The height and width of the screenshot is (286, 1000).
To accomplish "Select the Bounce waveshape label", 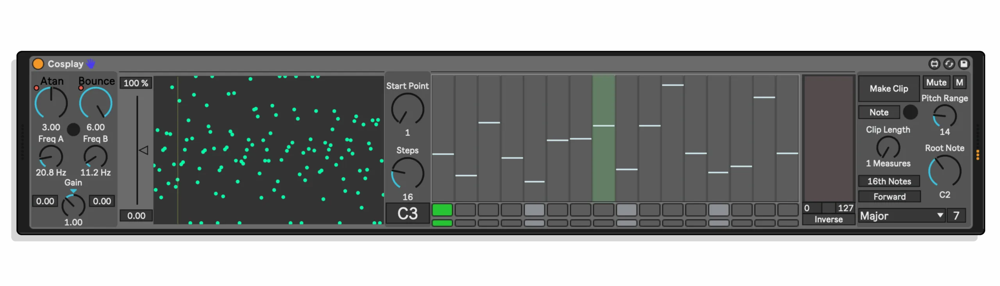I will [x=96, y=81].
